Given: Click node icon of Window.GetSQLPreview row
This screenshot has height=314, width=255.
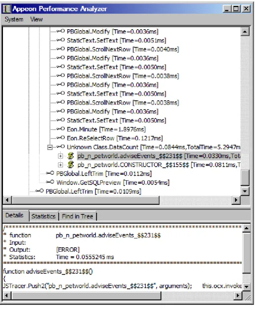Looking at the screenshot, I should click(50, 182).
